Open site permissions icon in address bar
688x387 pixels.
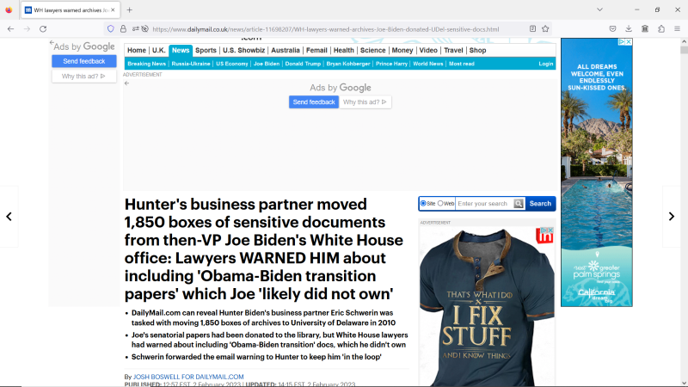coord(136,29)
